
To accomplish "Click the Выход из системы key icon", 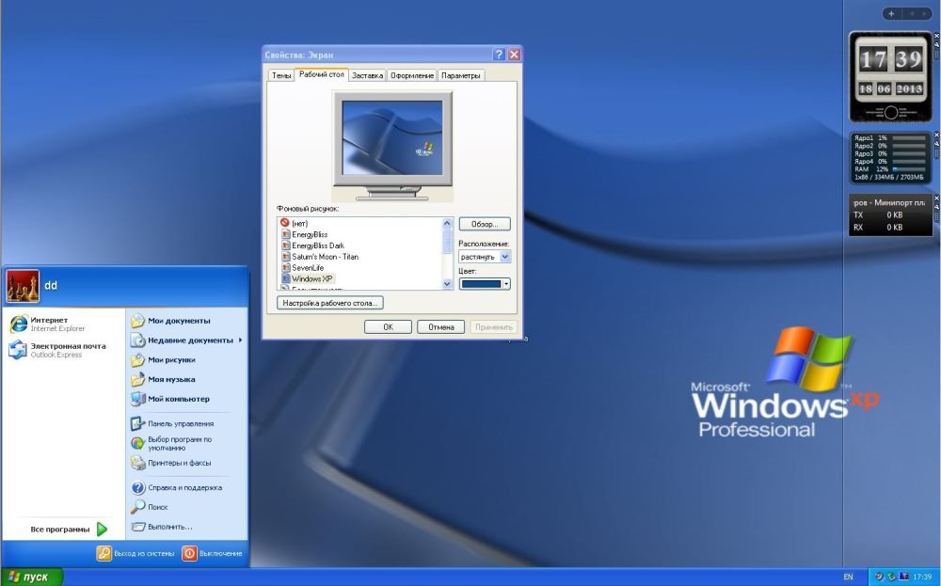I will [x=135, y=553].
